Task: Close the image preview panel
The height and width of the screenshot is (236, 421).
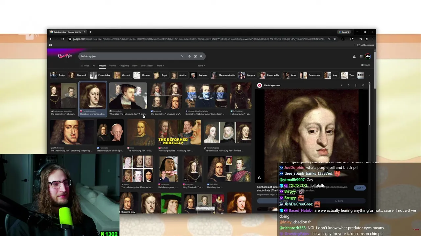Action: pyautogui.click(x=363, y=85)
